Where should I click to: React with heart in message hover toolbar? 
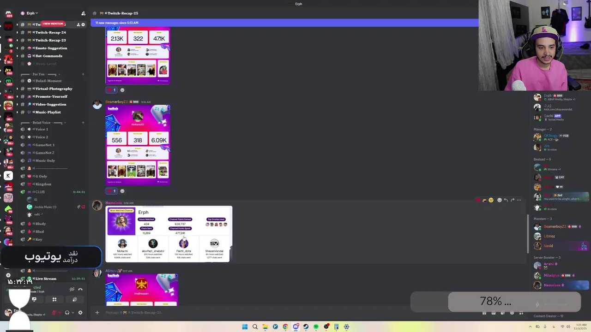(x=478, y=200)
